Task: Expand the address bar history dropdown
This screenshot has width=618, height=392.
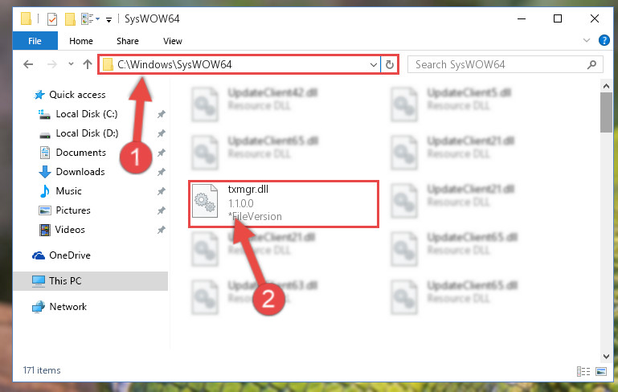Action: pos(373,64)
